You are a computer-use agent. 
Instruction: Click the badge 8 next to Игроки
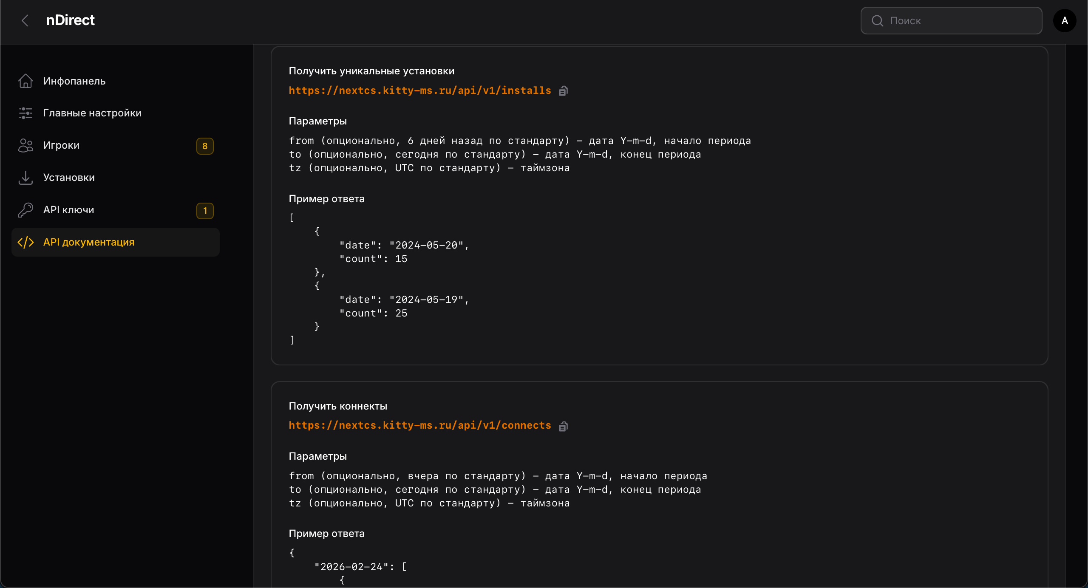(x=205, y=146)
